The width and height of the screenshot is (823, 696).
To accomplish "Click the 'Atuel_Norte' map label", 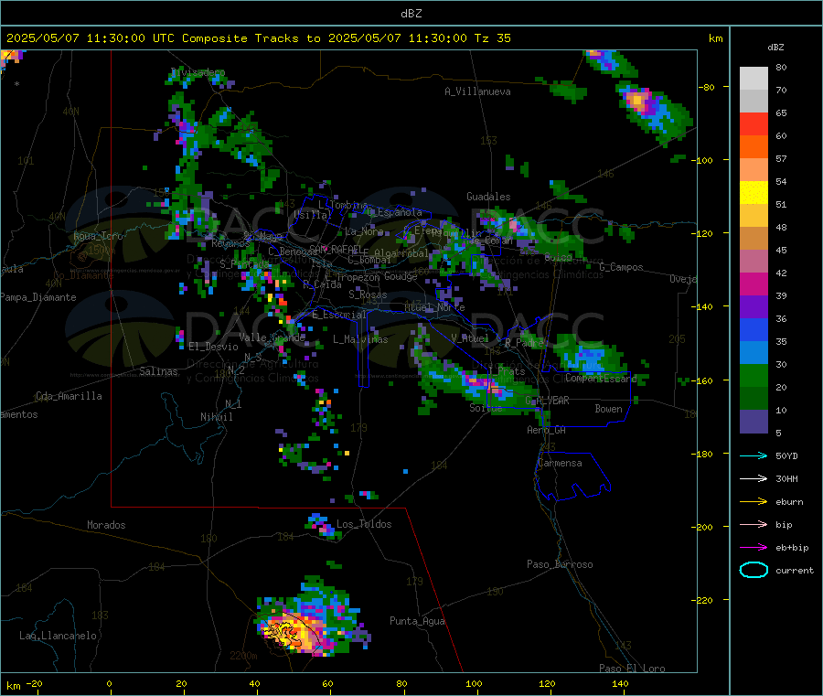I will pos(434,307).
